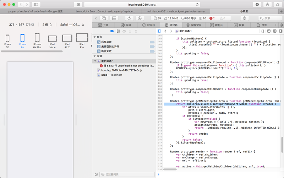Viewport: 284px width, 178px height.
Task: Collapse the 断点 section
Action: 95,37
